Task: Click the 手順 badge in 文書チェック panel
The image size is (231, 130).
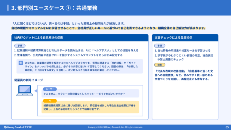Action: coord(160,46)
